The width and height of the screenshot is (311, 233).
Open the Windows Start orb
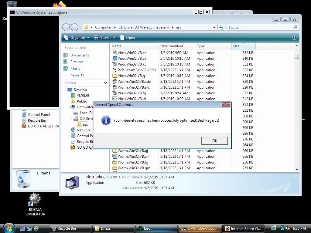(x=9, y=228)
